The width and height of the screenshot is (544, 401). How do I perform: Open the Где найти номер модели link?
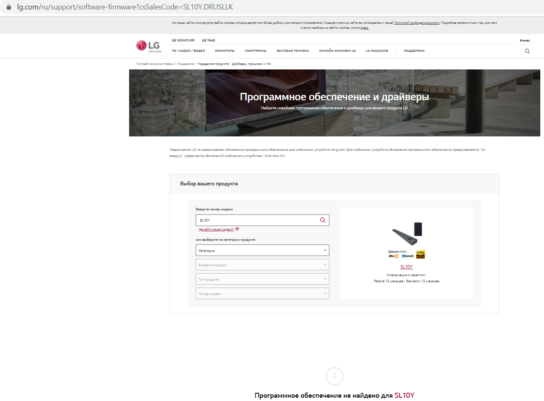coord(216,230)
